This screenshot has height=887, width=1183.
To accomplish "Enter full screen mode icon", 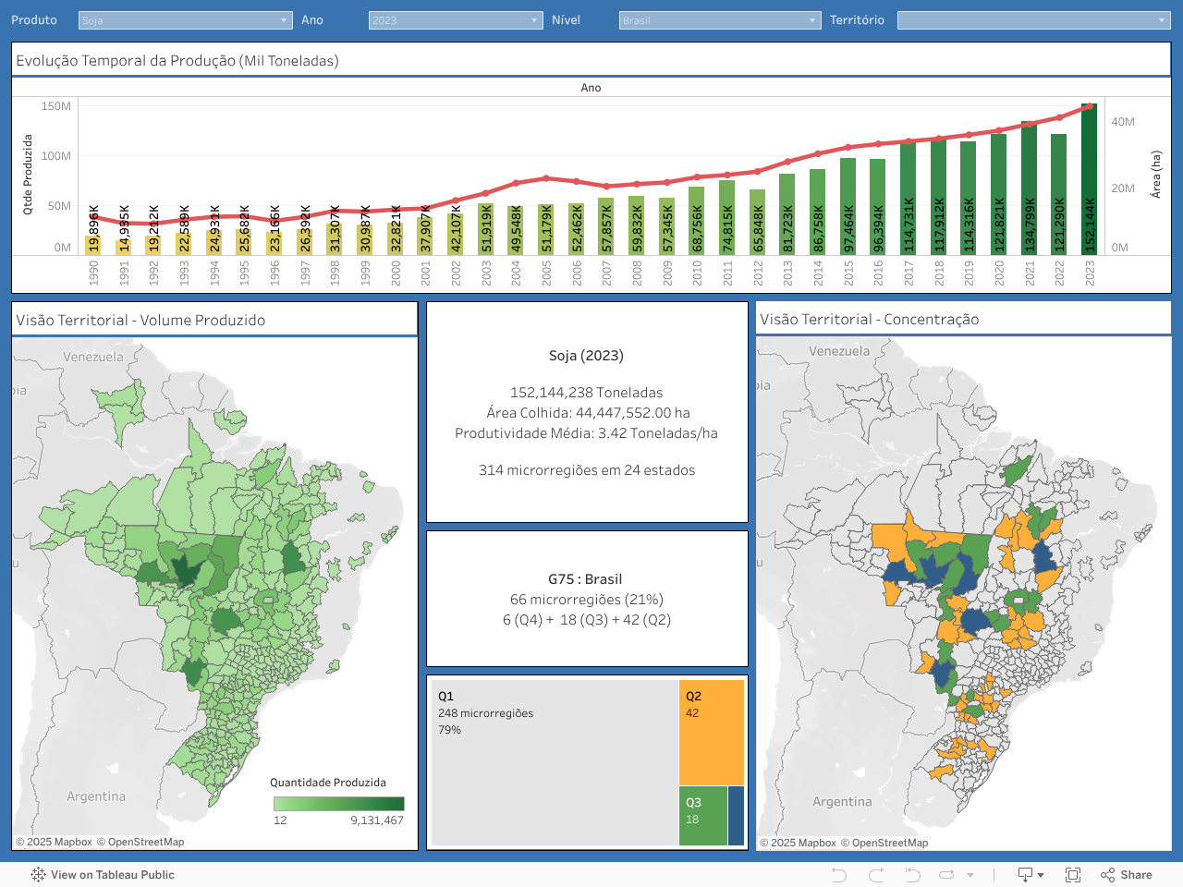I will pos(1073,875).
